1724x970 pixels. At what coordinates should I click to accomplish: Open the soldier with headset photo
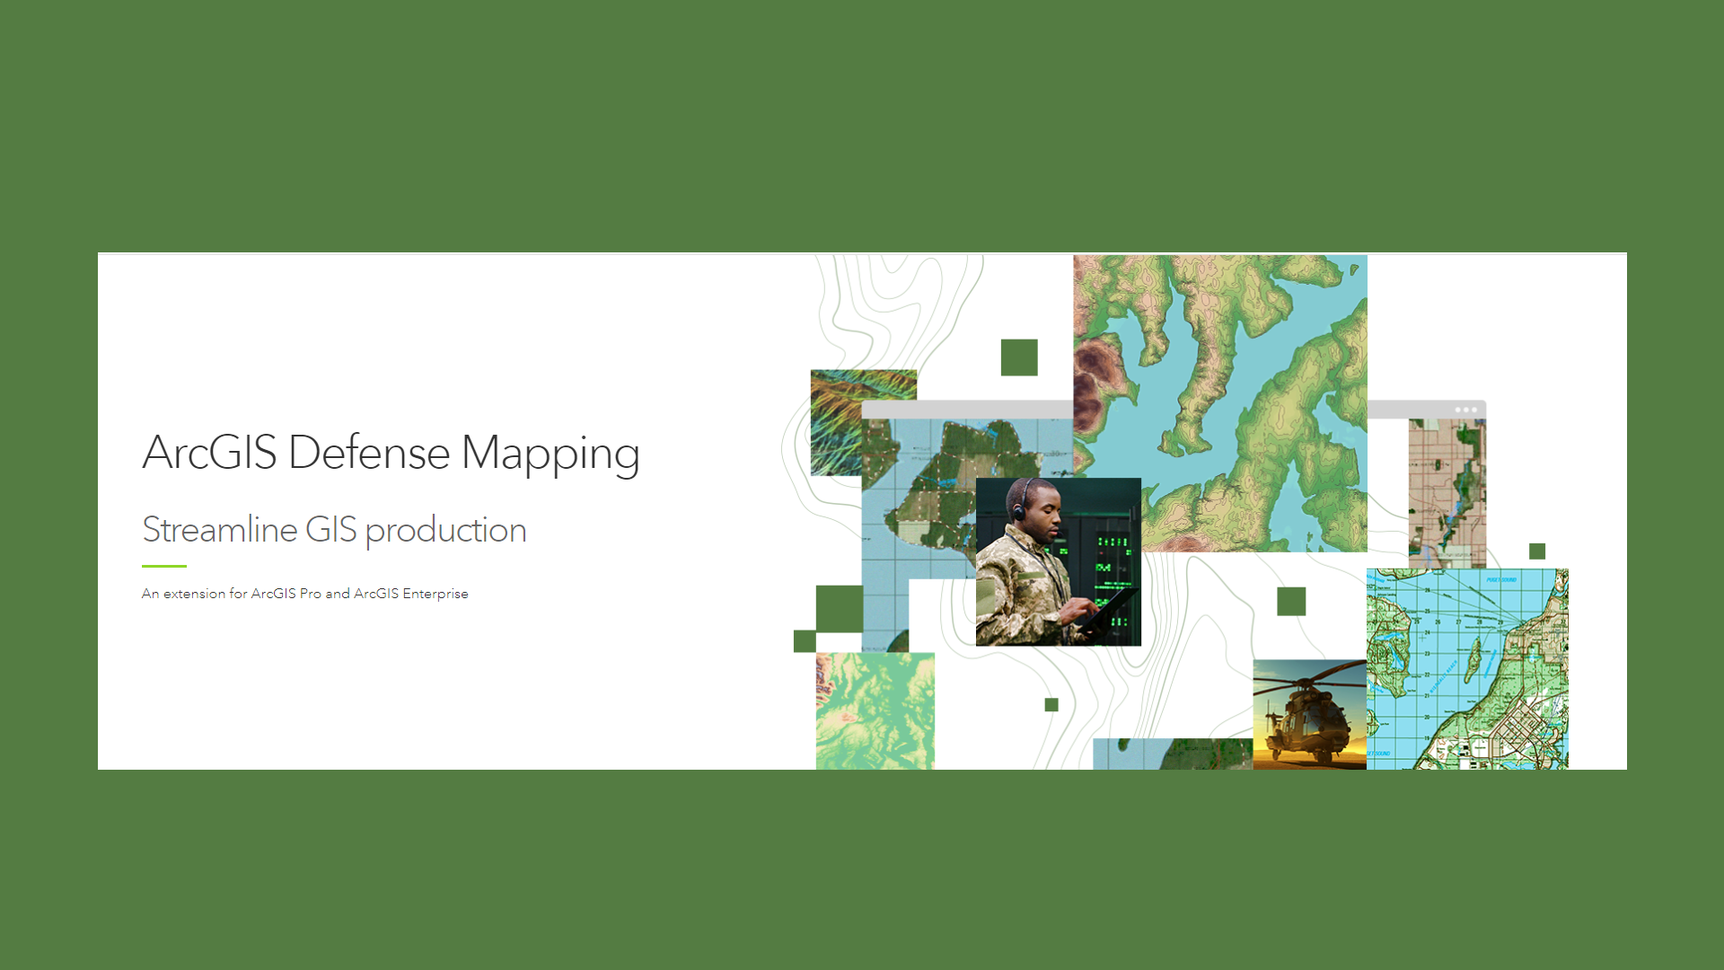[1058, 561]
